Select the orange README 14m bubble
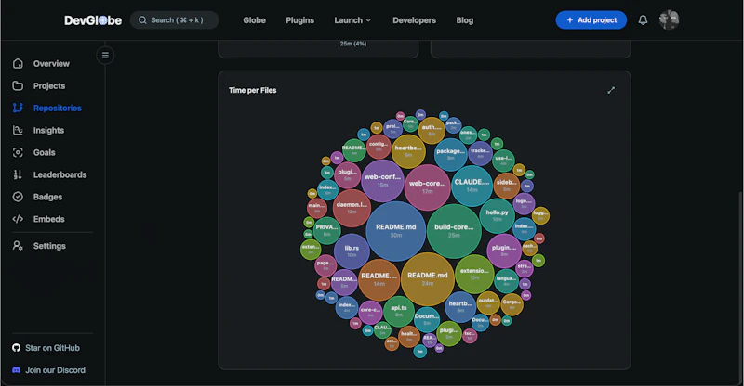The width and height of the screenshot is (744, 386). [379, 279]
